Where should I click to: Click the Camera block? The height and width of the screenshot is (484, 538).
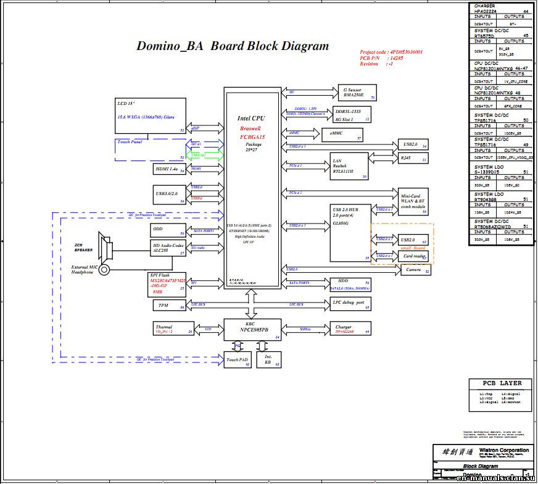click(x=416, y=270)
